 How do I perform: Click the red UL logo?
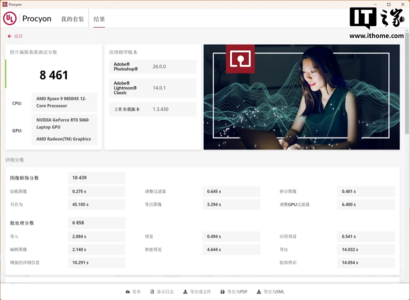[x=10, y=18]
